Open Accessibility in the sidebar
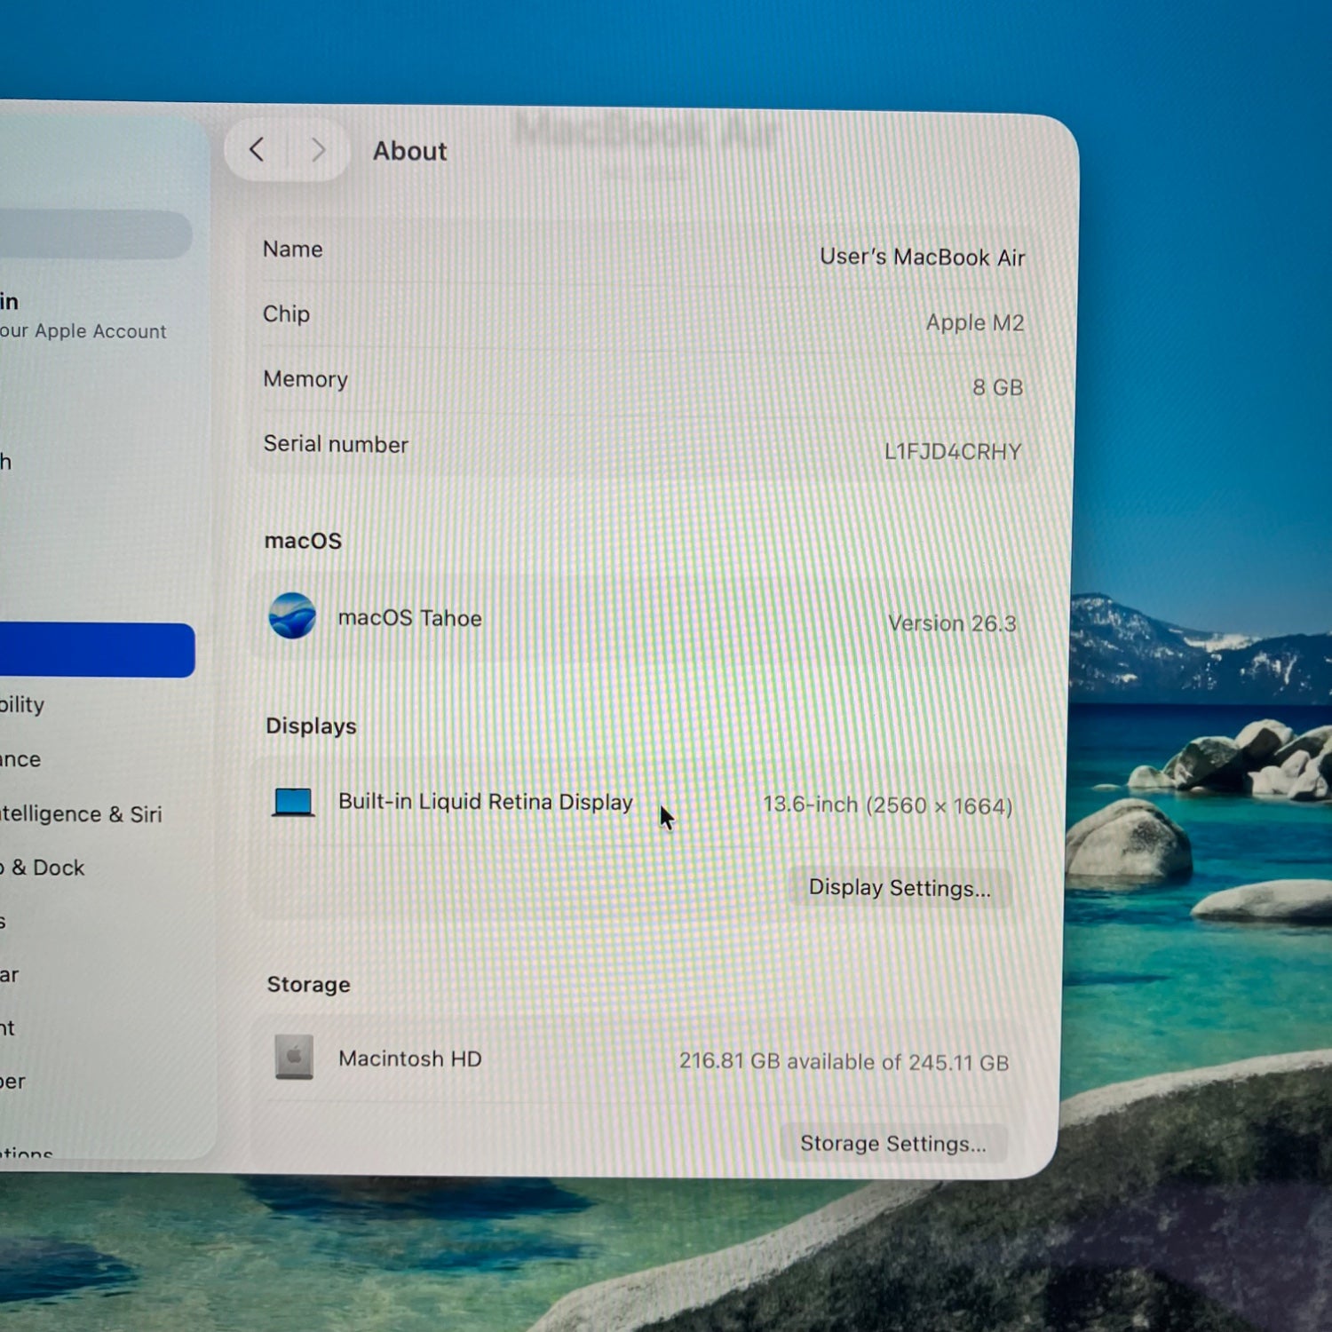The image size is (1332, 1332). pos(22,705)
